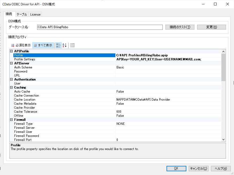
Task: Sort properties alphabetically with A-Z icon
Action: (65, 45)
